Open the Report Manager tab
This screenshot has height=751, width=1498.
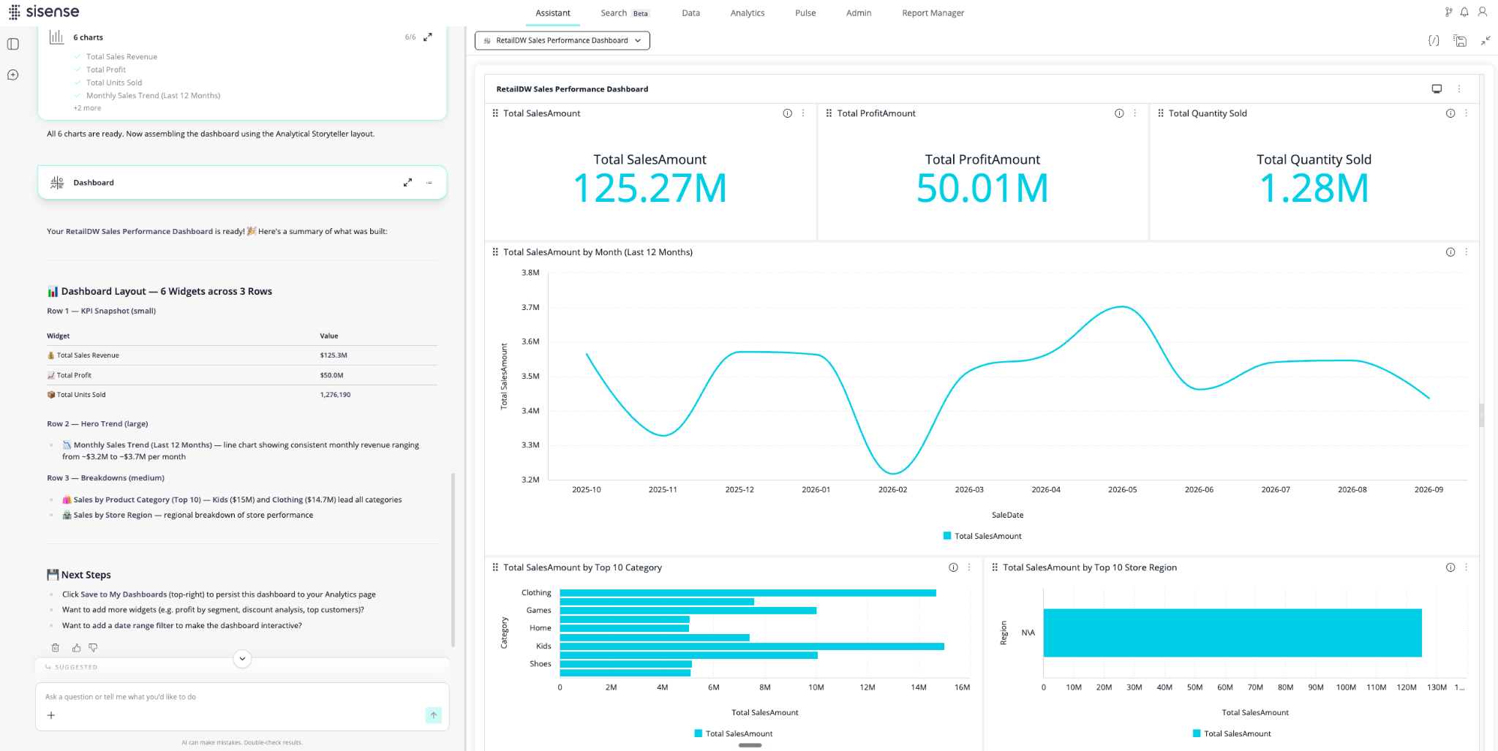click(x=933, y=13)
